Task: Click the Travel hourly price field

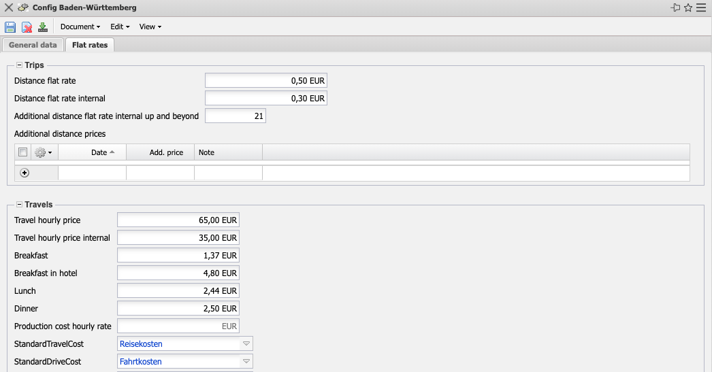Action: tap(178, 220)
